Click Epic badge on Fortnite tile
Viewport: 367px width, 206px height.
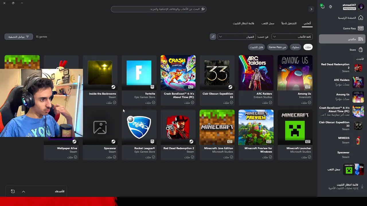pyautogui.click(x=152, y=87)
